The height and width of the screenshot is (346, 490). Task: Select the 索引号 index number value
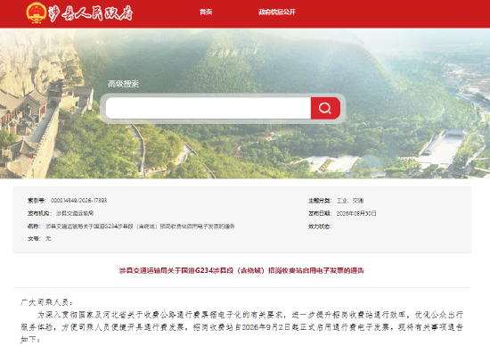78,201
